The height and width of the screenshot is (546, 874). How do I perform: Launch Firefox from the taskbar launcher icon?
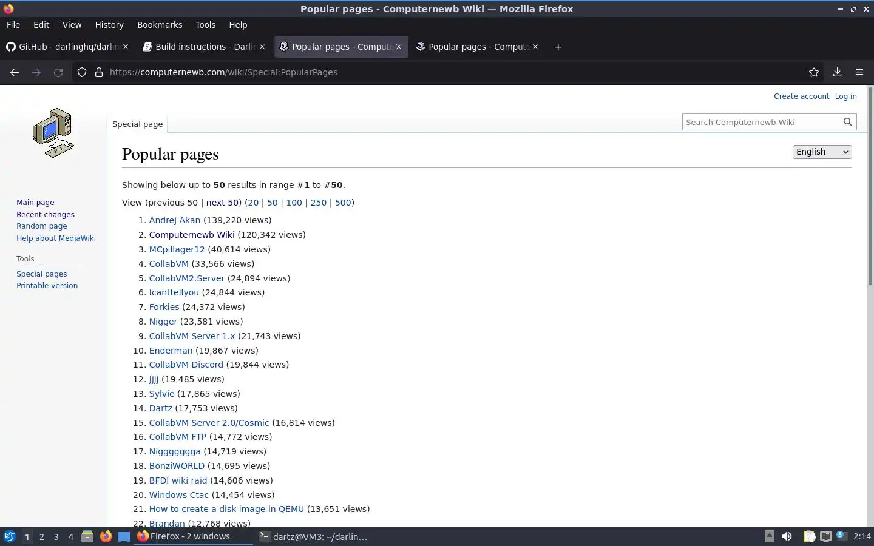(106, 536)
